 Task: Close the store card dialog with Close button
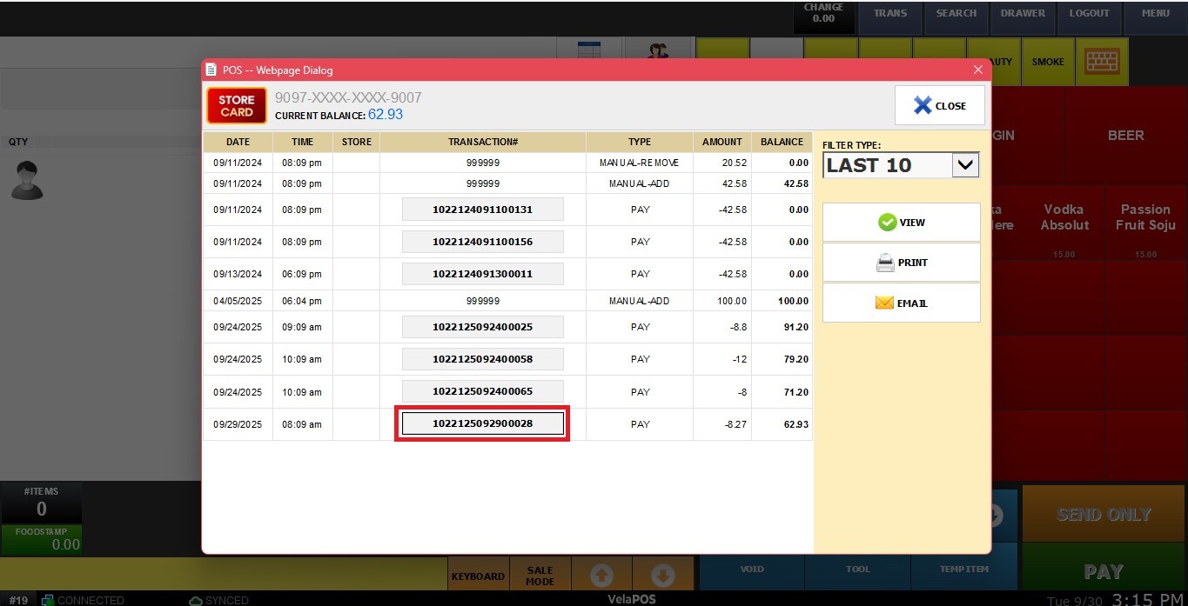click(939, 106)
